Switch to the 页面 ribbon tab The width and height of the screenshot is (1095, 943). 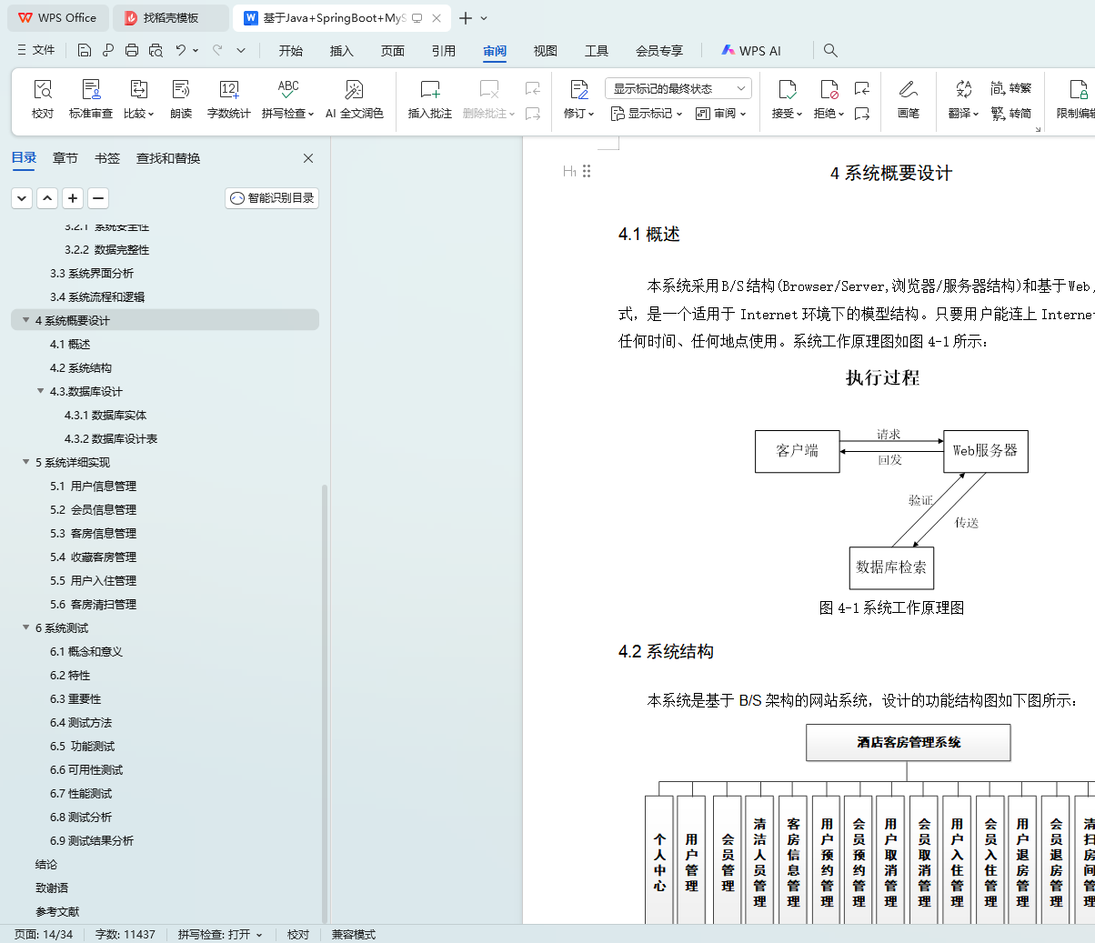[393, 51]
